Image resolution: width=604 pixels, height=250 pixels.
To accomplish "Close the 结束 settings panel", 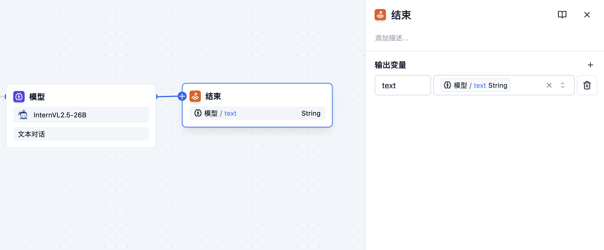I will pyautogui.click(x=587, y=15).
